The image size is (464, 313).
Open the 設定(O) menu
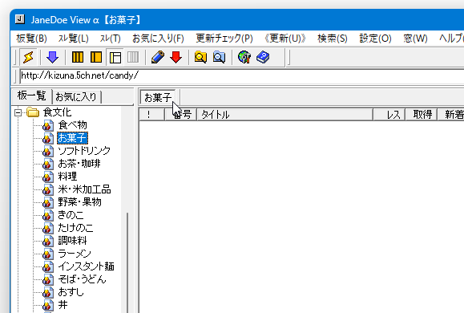pyautogui.click(x=375, y=39)
